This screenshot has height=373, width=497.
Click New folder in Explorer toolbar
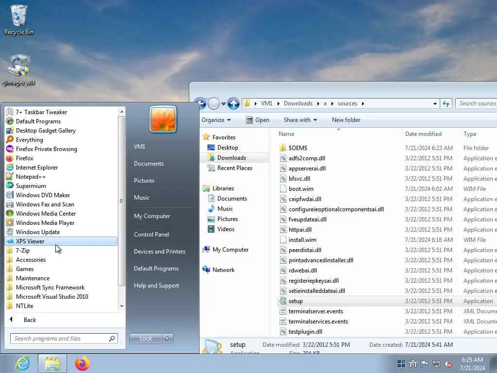[x=346, y=120]
